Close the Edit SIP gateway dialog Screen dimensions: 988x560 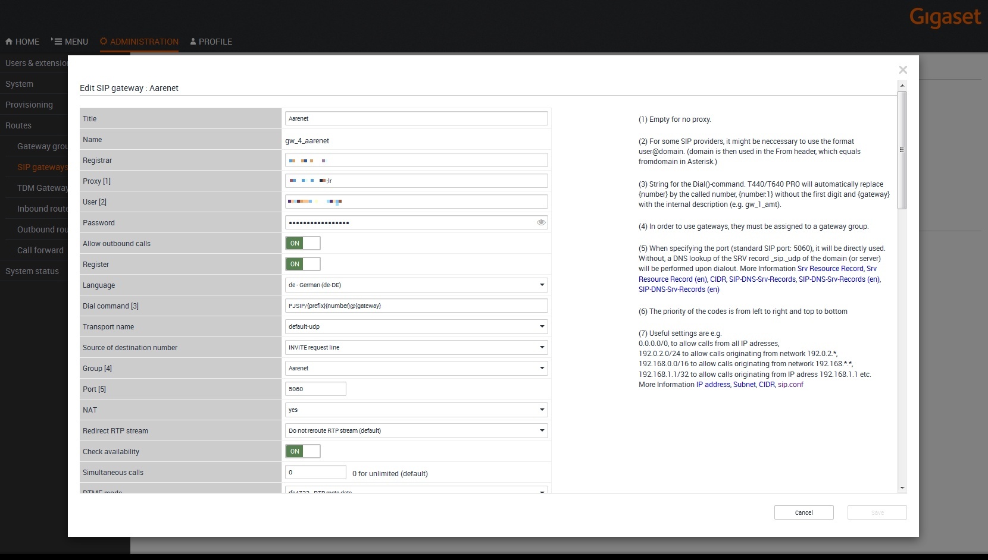pyautogui.click(x=903, y=70)
